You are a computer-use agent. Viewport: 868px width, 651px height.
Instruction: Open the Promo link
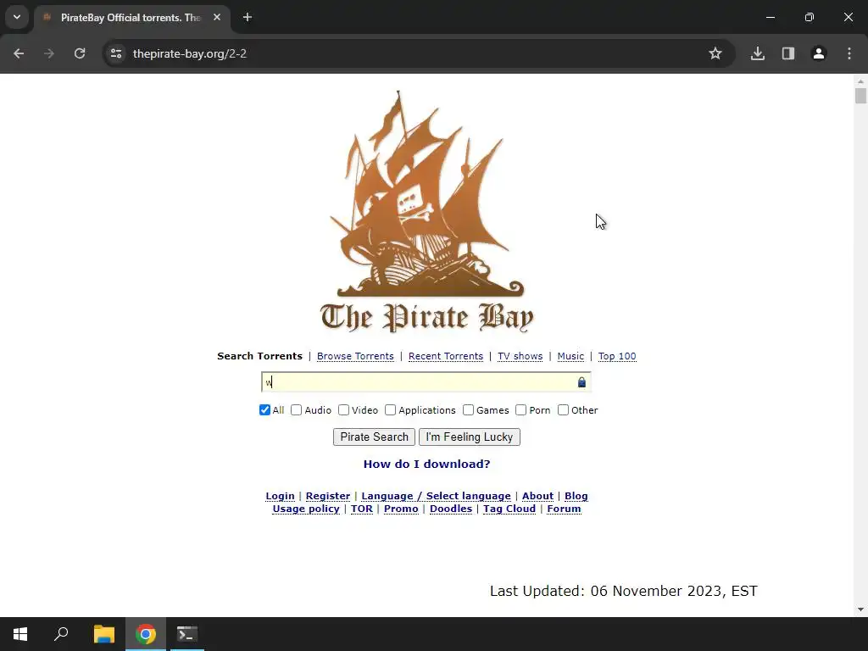401,509
